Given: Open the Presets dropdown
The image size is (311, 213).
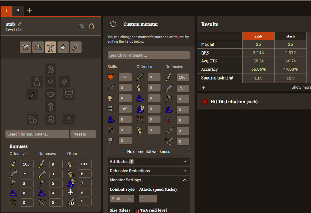Looking at the screenshot, I should coord(83,134).
